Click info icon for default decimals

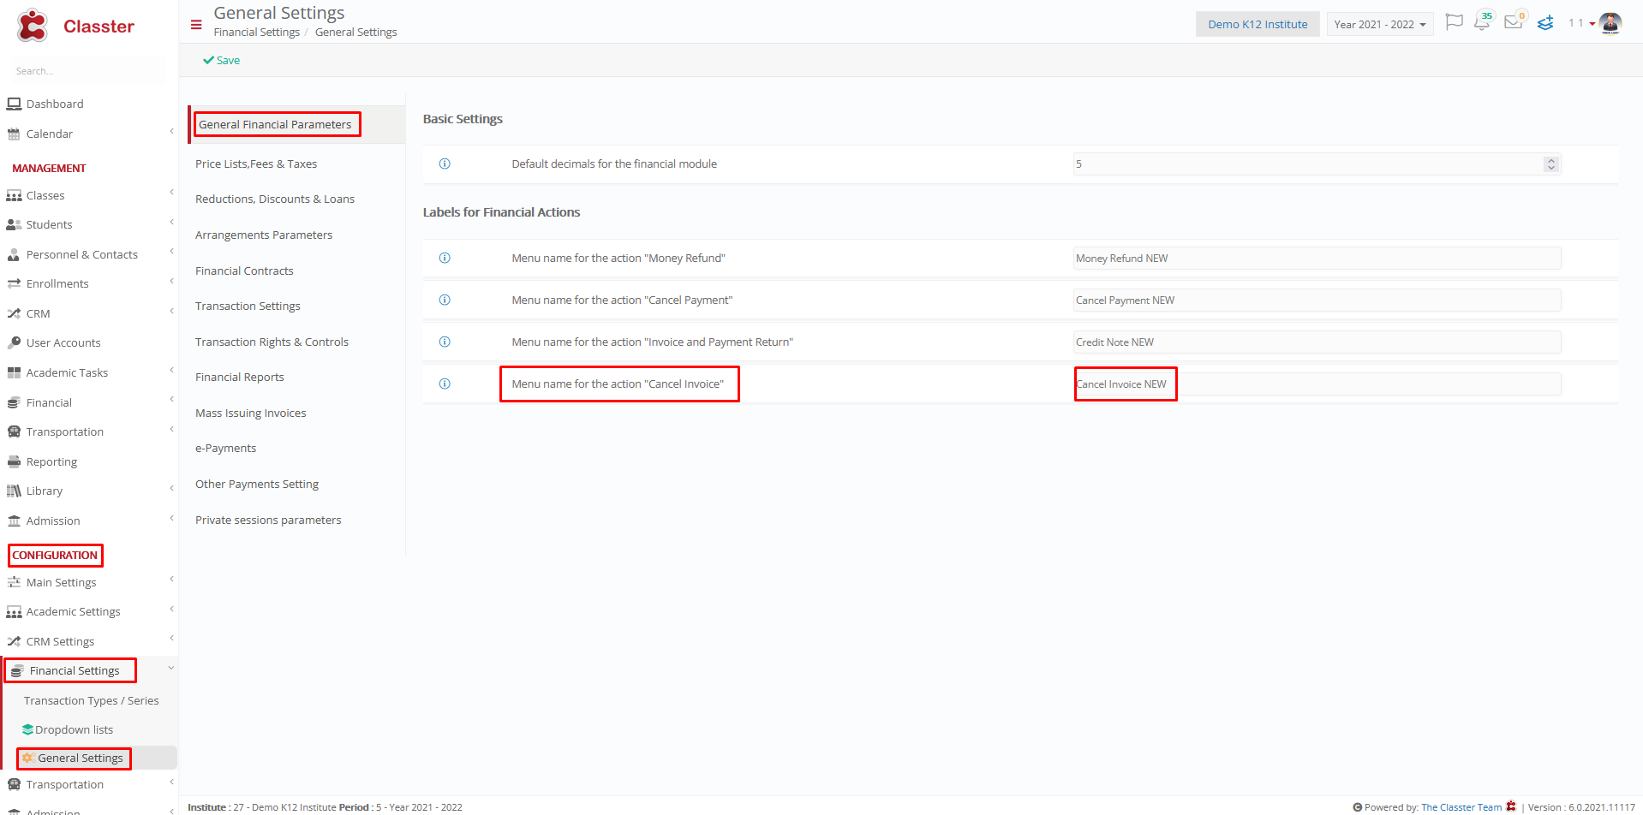[x=445, y=164]
